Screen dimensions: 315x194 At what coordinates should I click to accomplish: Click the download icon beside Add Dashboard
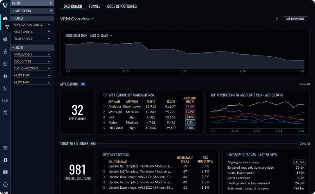tap(277, 19)
